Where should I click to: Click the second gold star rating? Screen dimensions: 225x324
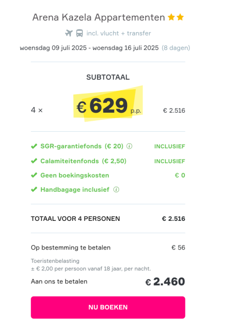click(180, 17)
